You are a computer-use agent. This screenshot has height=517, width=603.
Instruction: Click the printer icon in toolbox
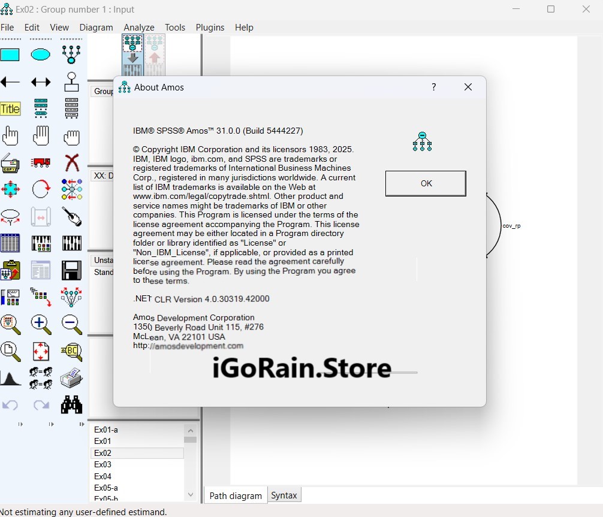72,378
